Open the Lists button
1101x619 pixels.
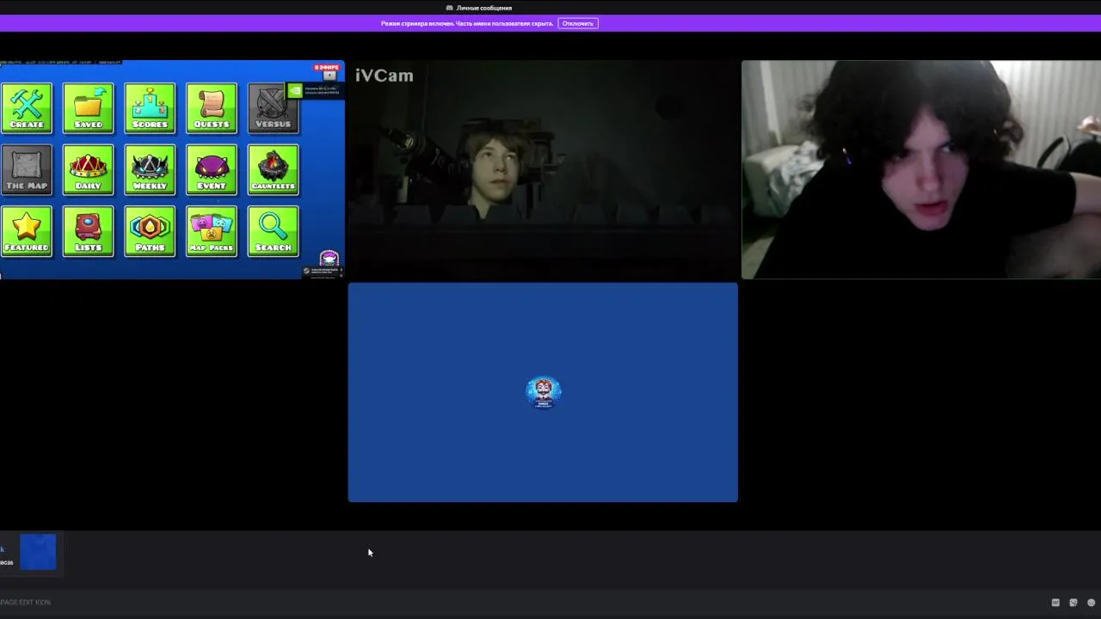(x=88, y=231)
